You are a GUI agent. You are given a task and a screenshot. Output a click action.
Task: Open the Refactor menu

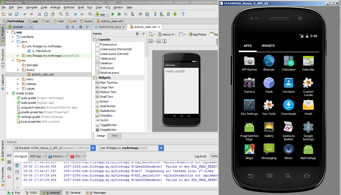(69, 7)
